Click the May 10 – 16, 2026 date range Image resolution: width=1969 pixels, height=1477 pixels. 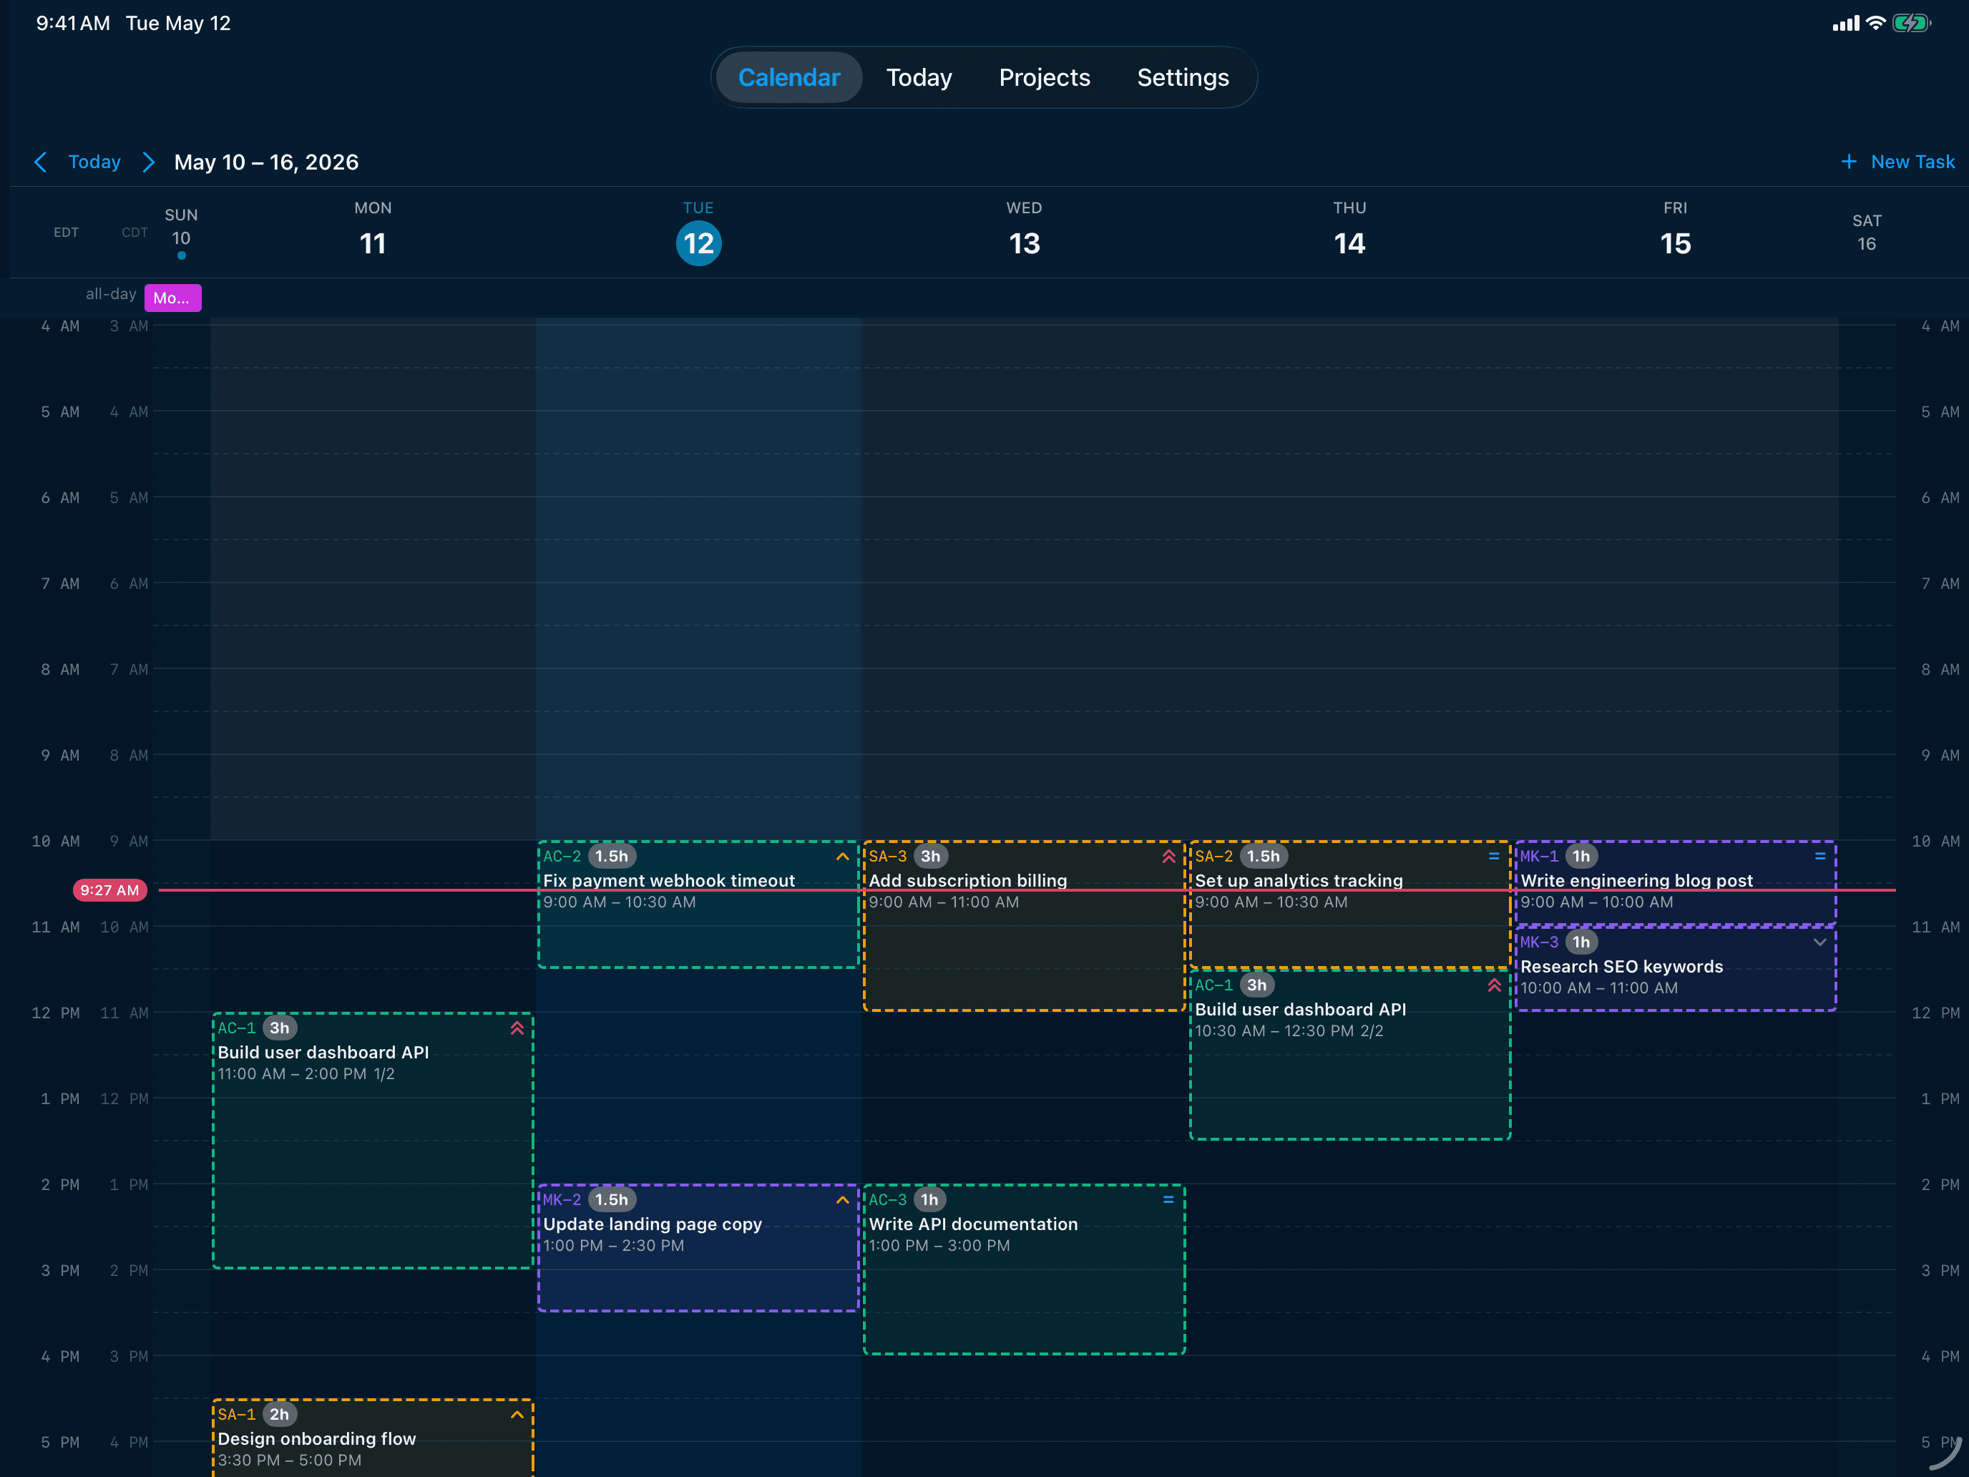pos(266,162)
